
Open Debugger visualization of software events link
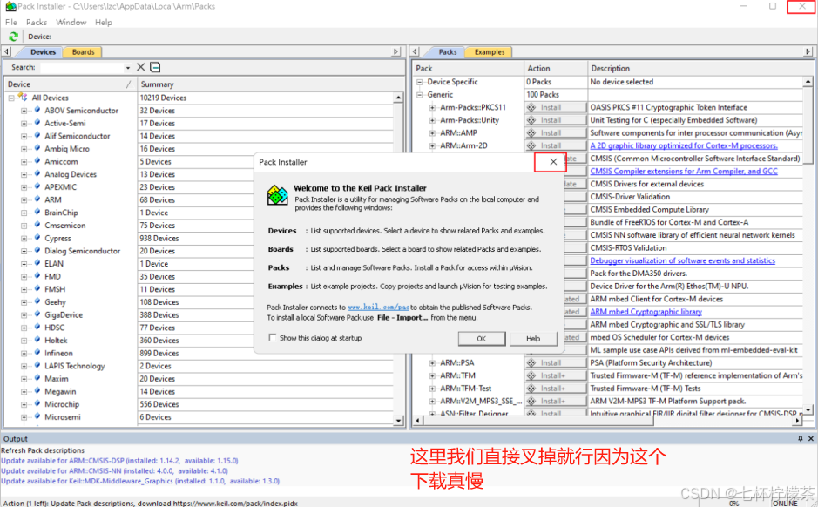coord(682,260)
